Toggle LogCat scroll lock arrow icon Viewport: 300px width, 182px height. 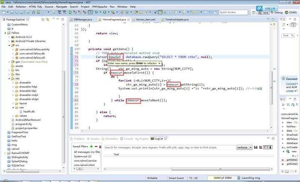(270, 147)
